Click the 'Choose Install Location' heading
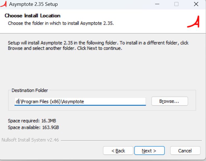Image resolution: width=206 pixels, height=161 pixels. pyautogui.click(x=33, y=16)
